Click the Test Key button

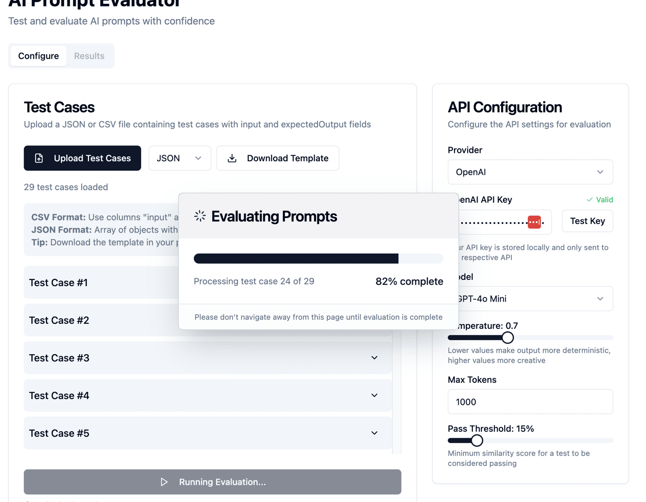click(587, 221)
